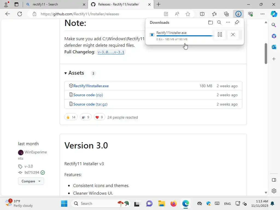Open File Explorer from taskbar
Image resolution: width=280 pixels, height=210 pixels.
161,203
